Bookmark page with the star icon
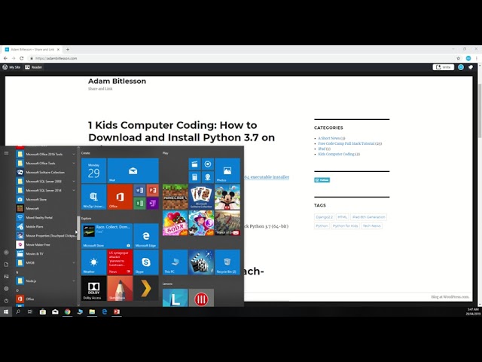 point(459,58)
